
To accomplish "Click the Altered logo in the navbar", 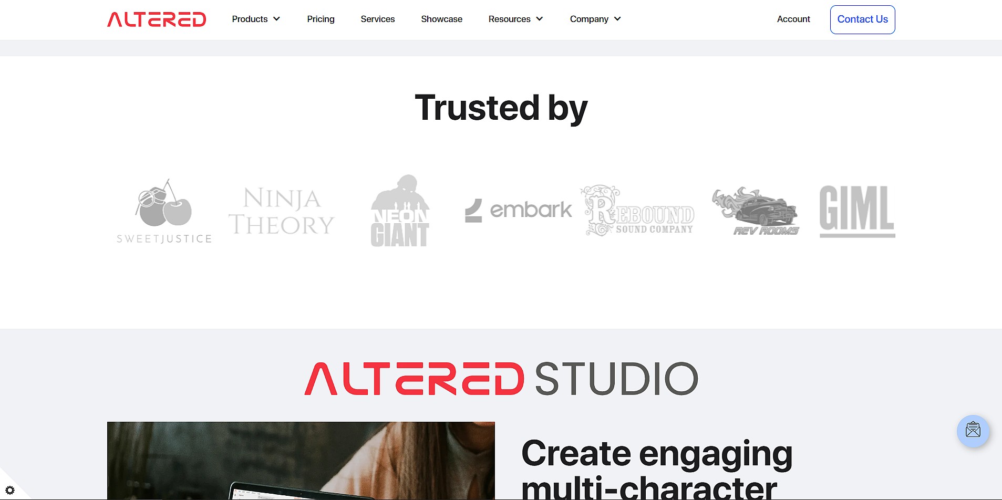I will 157,19.
